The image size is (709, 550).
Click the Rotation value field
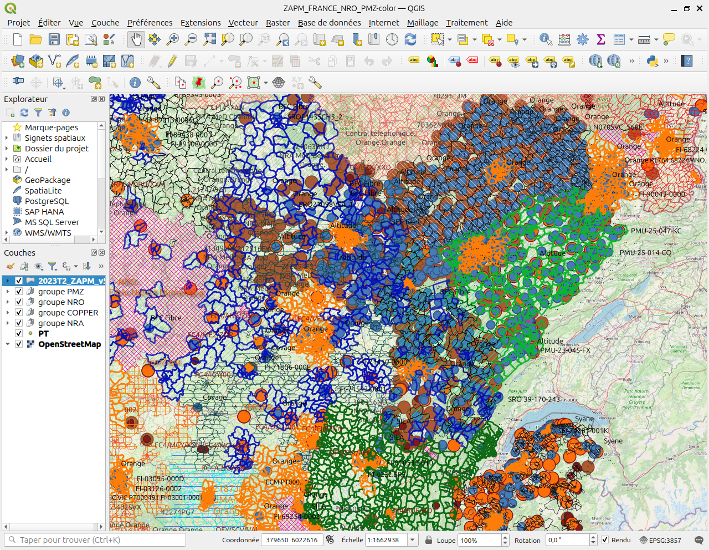(567, 540)
